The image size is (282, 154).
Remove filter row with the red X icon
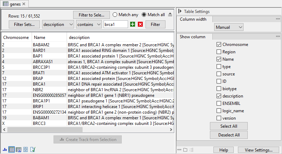tap(140, 25)
